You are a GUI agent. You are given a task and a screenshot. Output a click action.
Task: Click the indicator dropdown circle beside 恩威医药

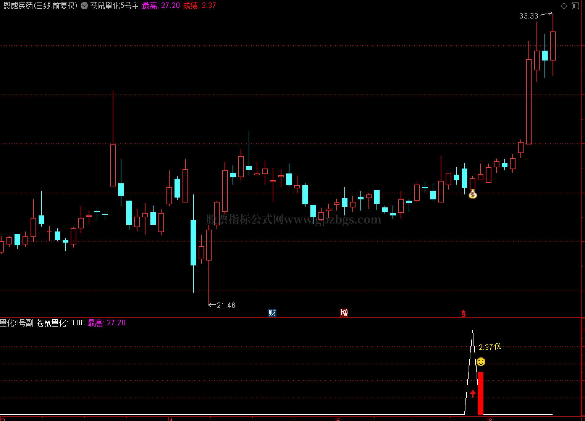pyautogui.click(x=84, y=6)
